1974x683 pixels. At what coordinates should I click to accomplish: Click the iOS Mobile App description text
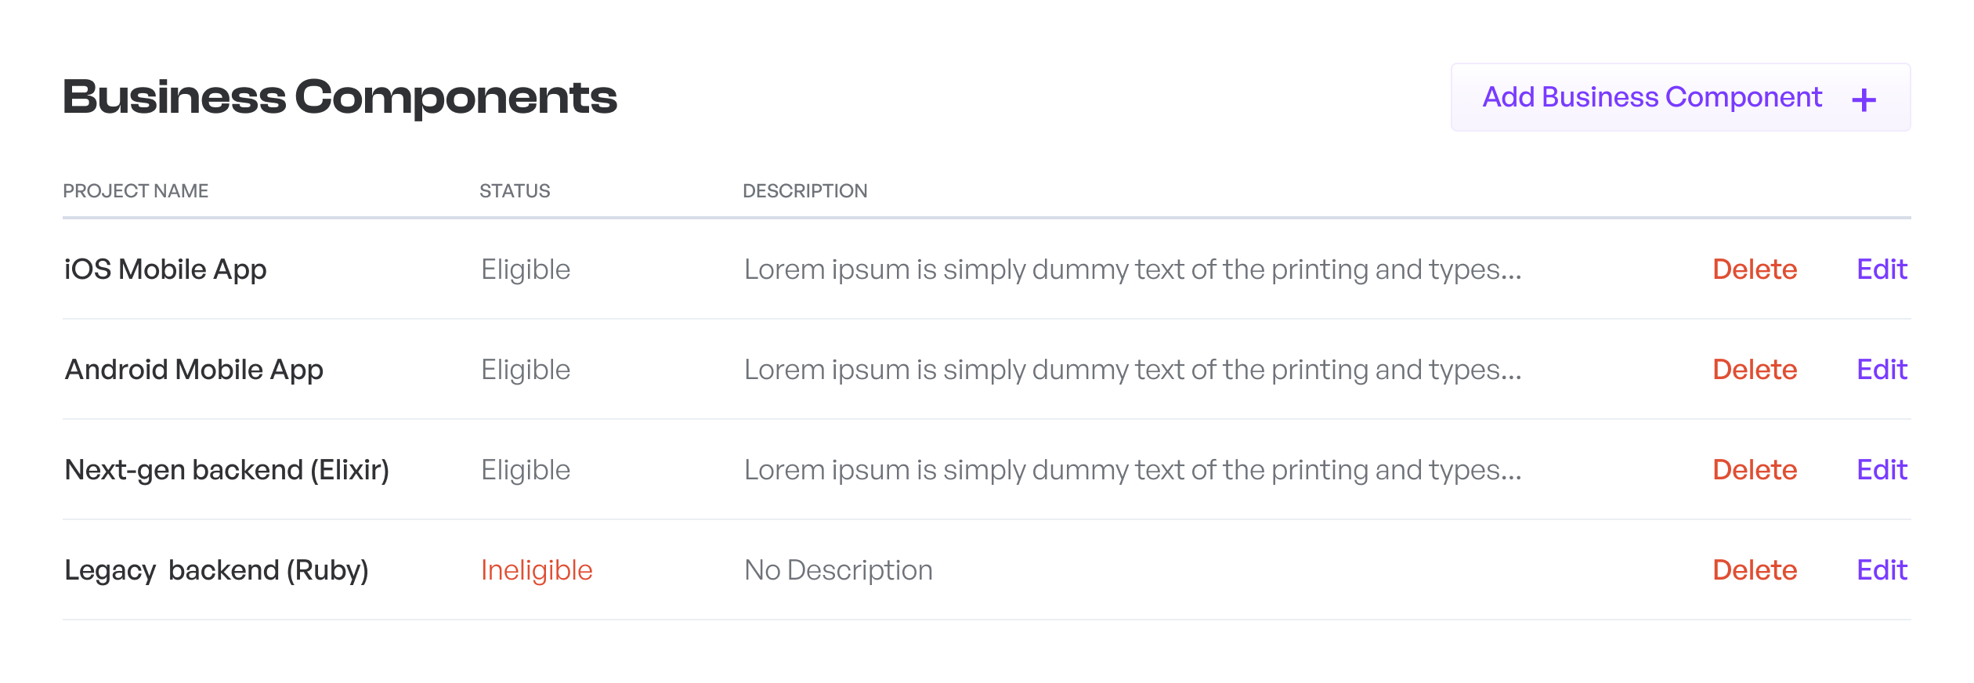point(1133,269)
